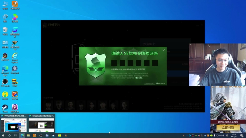246x138 pixels.
Task: Click the Windows Start button
Action: [x=3, y=135]
